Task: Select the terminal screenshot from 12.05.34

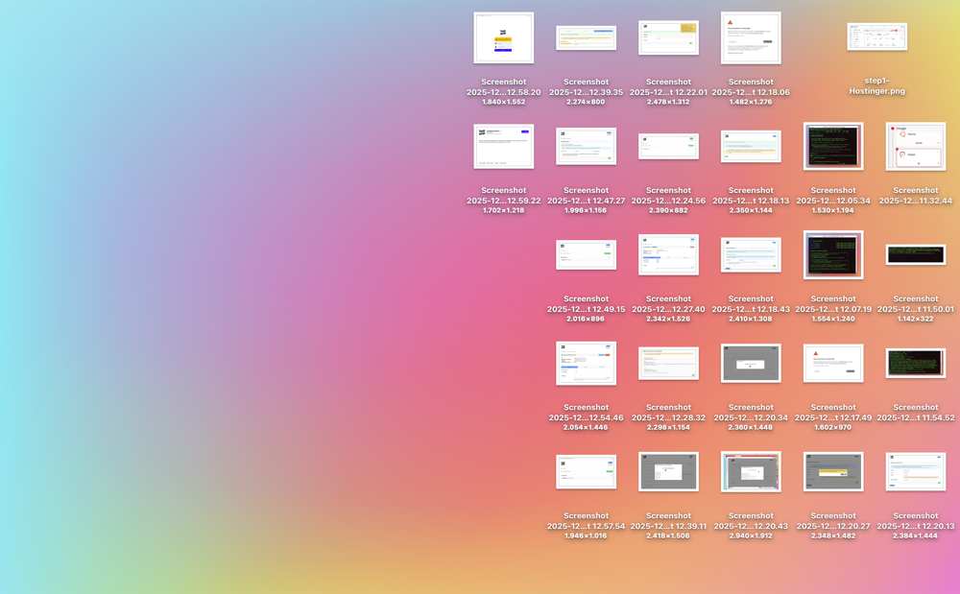Action: pos(833,146)
